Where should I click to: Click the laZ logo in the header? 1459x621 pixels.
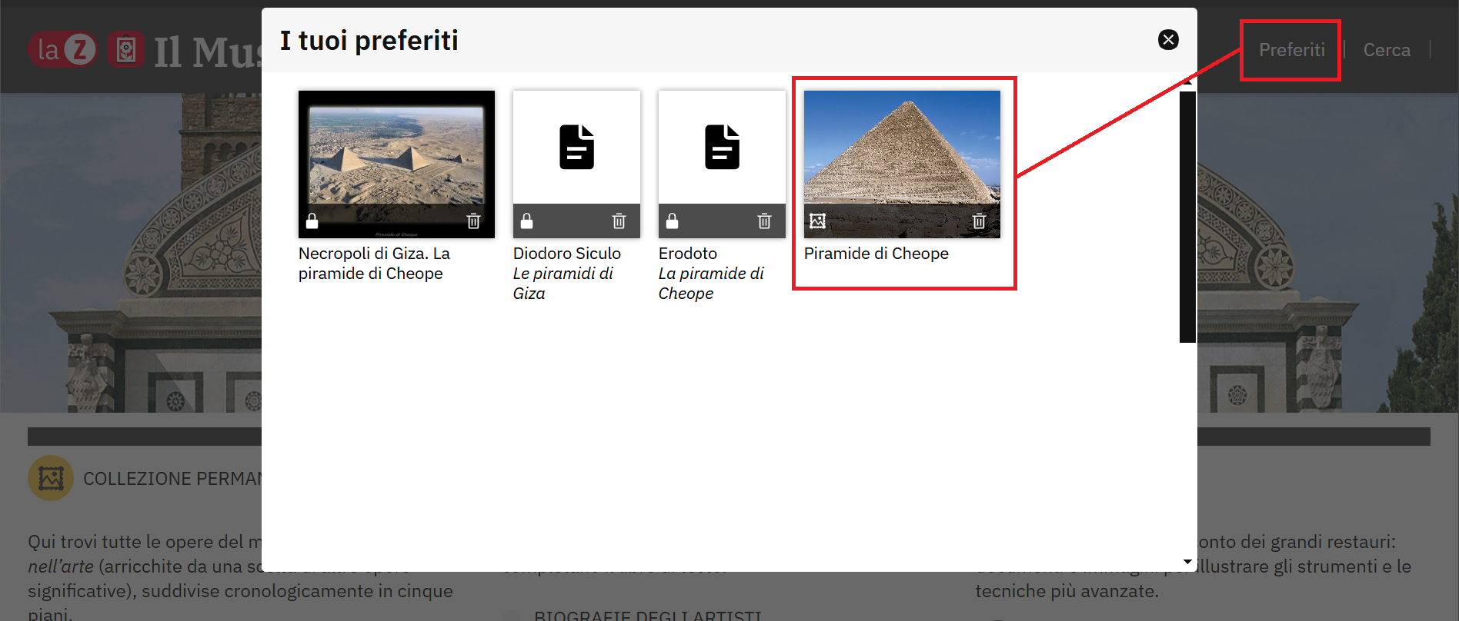coord(63,50)
